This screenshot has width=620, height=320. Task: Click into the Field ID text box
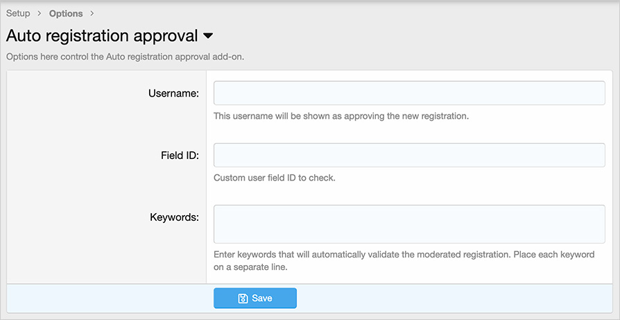(409, 155)
